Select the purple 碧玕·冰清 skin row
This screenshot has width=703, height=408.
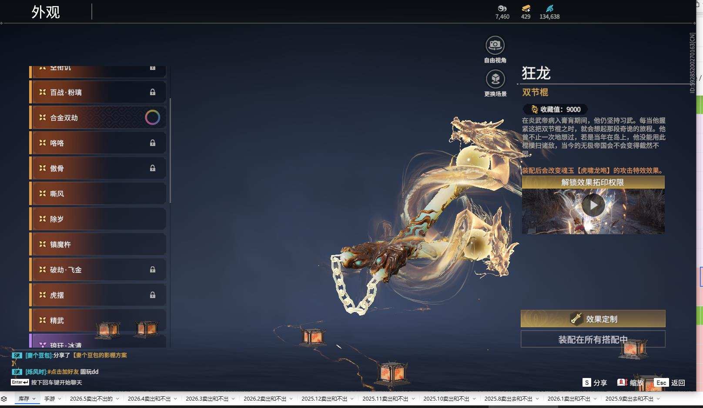(98, 341)
